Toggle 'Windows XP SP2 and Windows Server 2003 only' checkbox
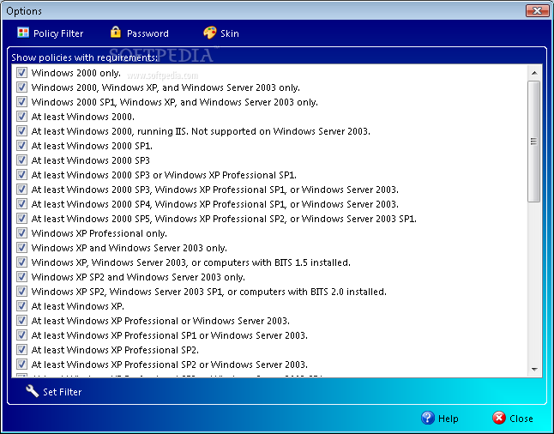Image resolution: width=554 pixels, height=434 pixels. pyautogui.click(x=21, y=277)
